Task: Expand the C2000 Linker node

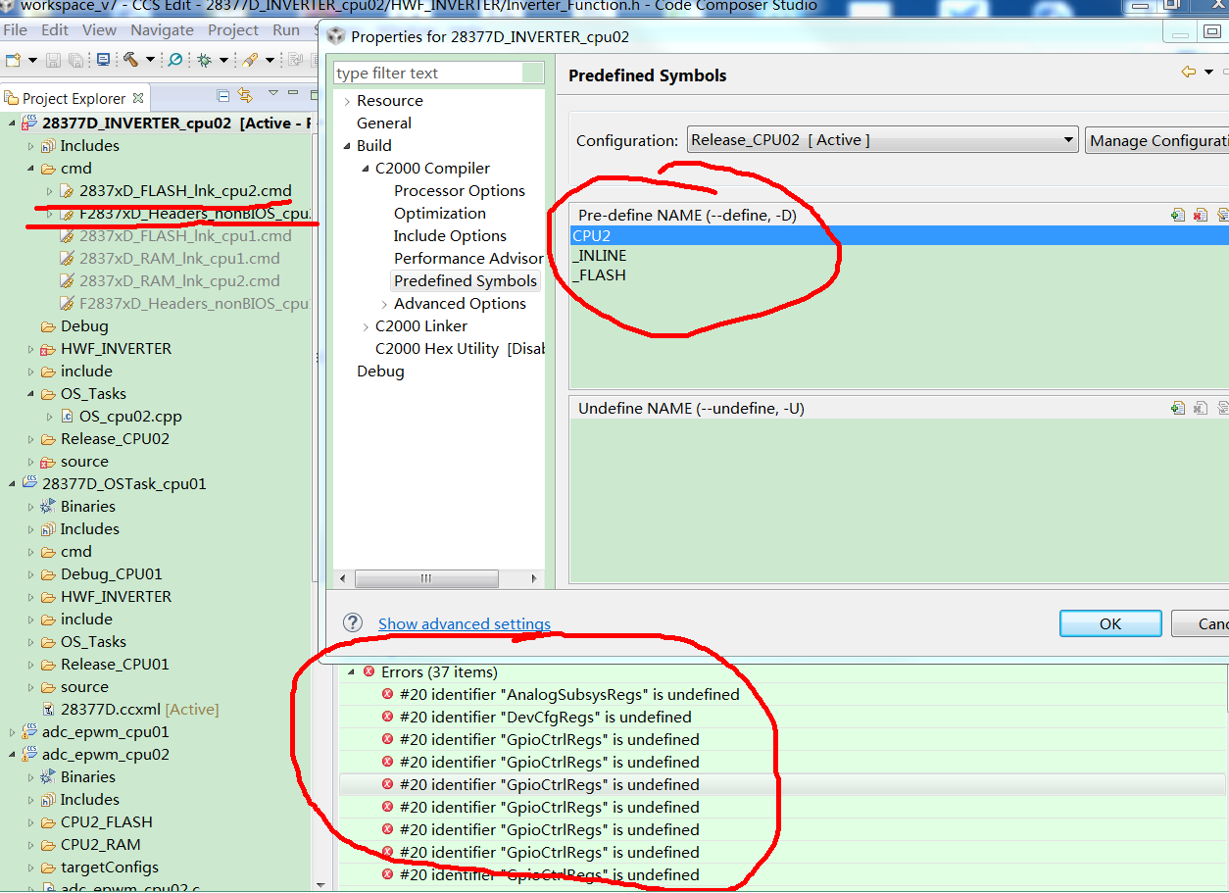Action: tap(366, 326)
